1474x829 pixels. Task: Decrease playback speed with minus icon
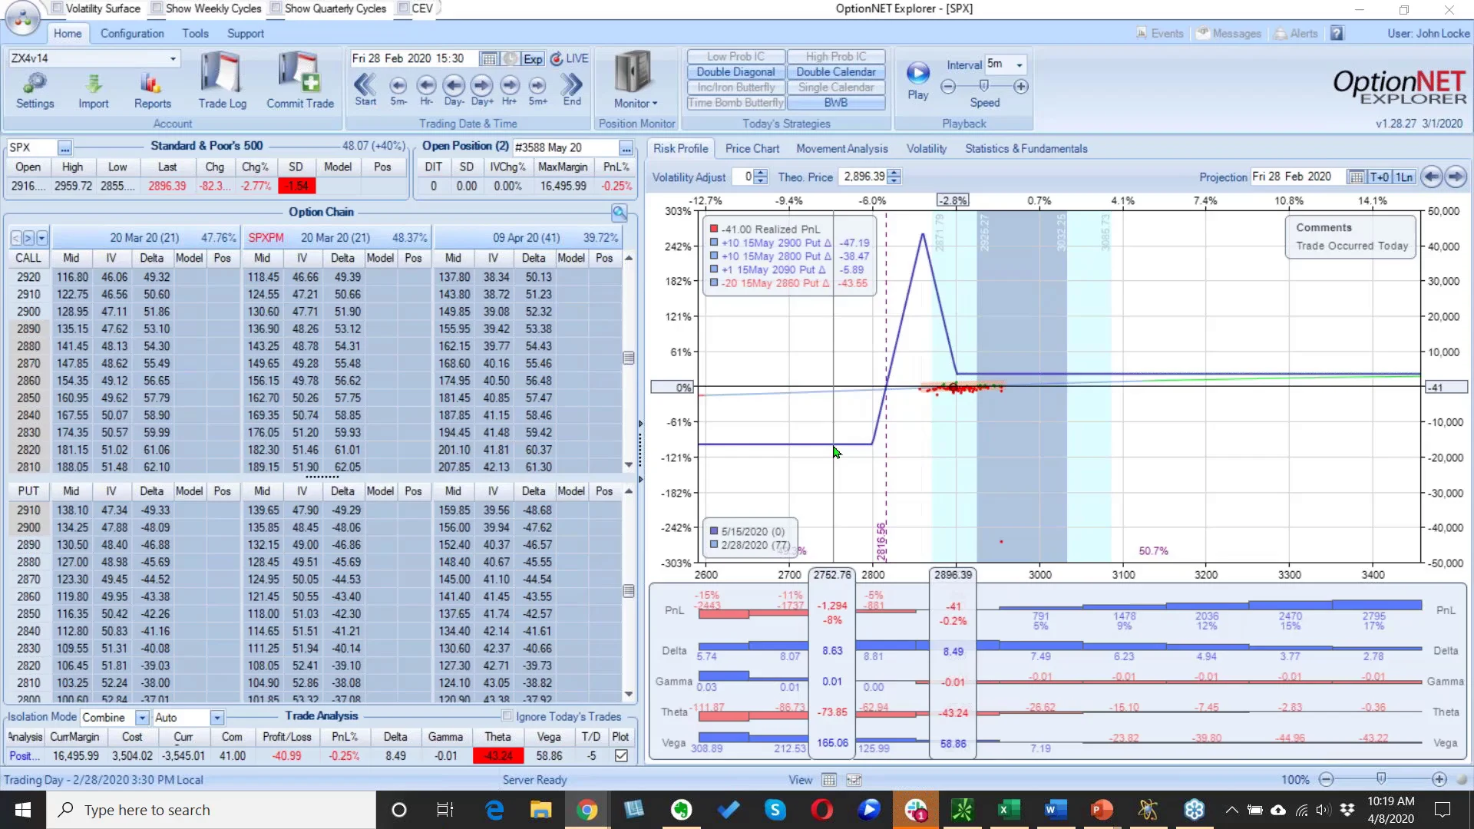948,87
